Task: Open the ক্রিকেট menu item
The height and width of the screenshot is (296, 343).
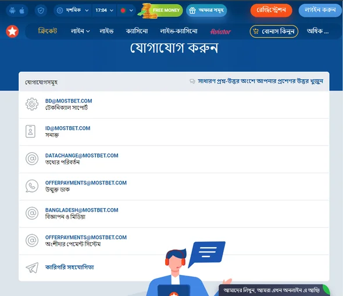Action: point(48,31)
